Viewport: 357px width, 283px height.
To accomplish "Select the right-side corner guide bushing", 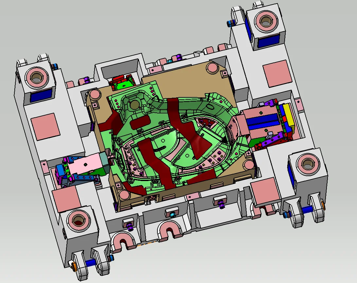I will coord(307,163).
